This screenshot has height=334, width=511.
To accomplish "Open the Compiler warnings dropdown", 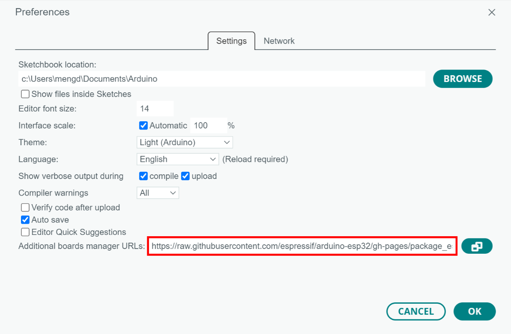I will [x=157, y=193].
